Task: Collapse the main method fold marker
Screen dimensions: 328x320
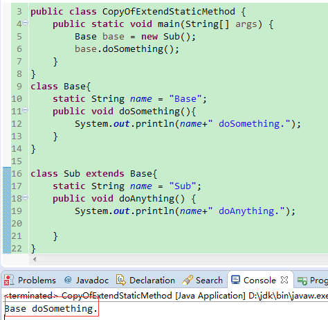Action: [x=26, y=23]
